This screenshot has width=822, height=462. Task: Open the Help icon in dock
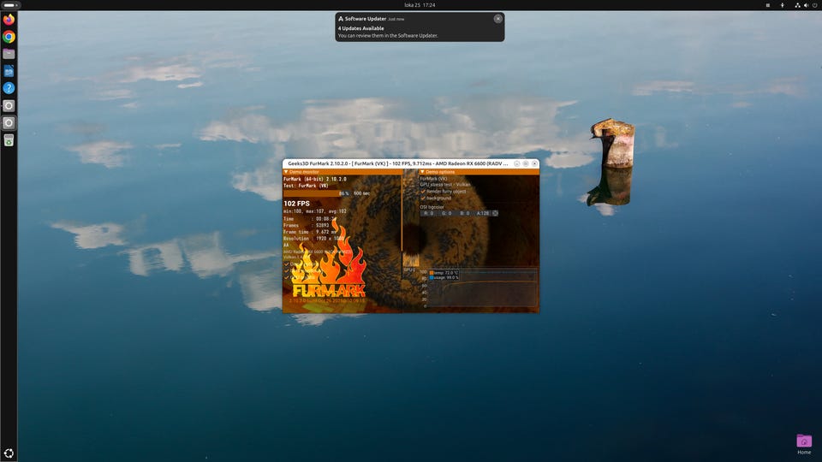point(9,88)
